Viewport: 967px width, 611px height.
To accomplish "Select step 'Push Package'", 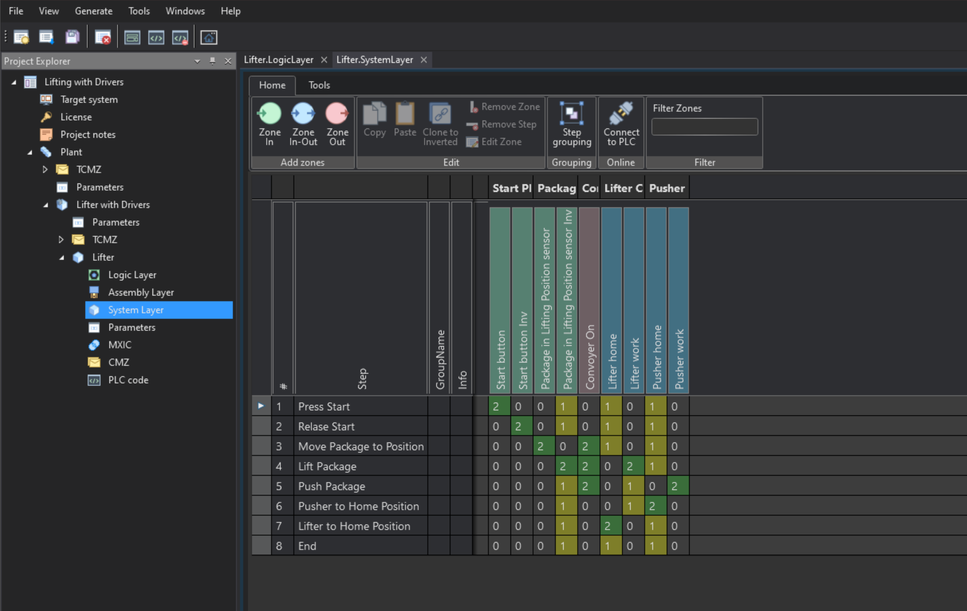I will point(361,486).
